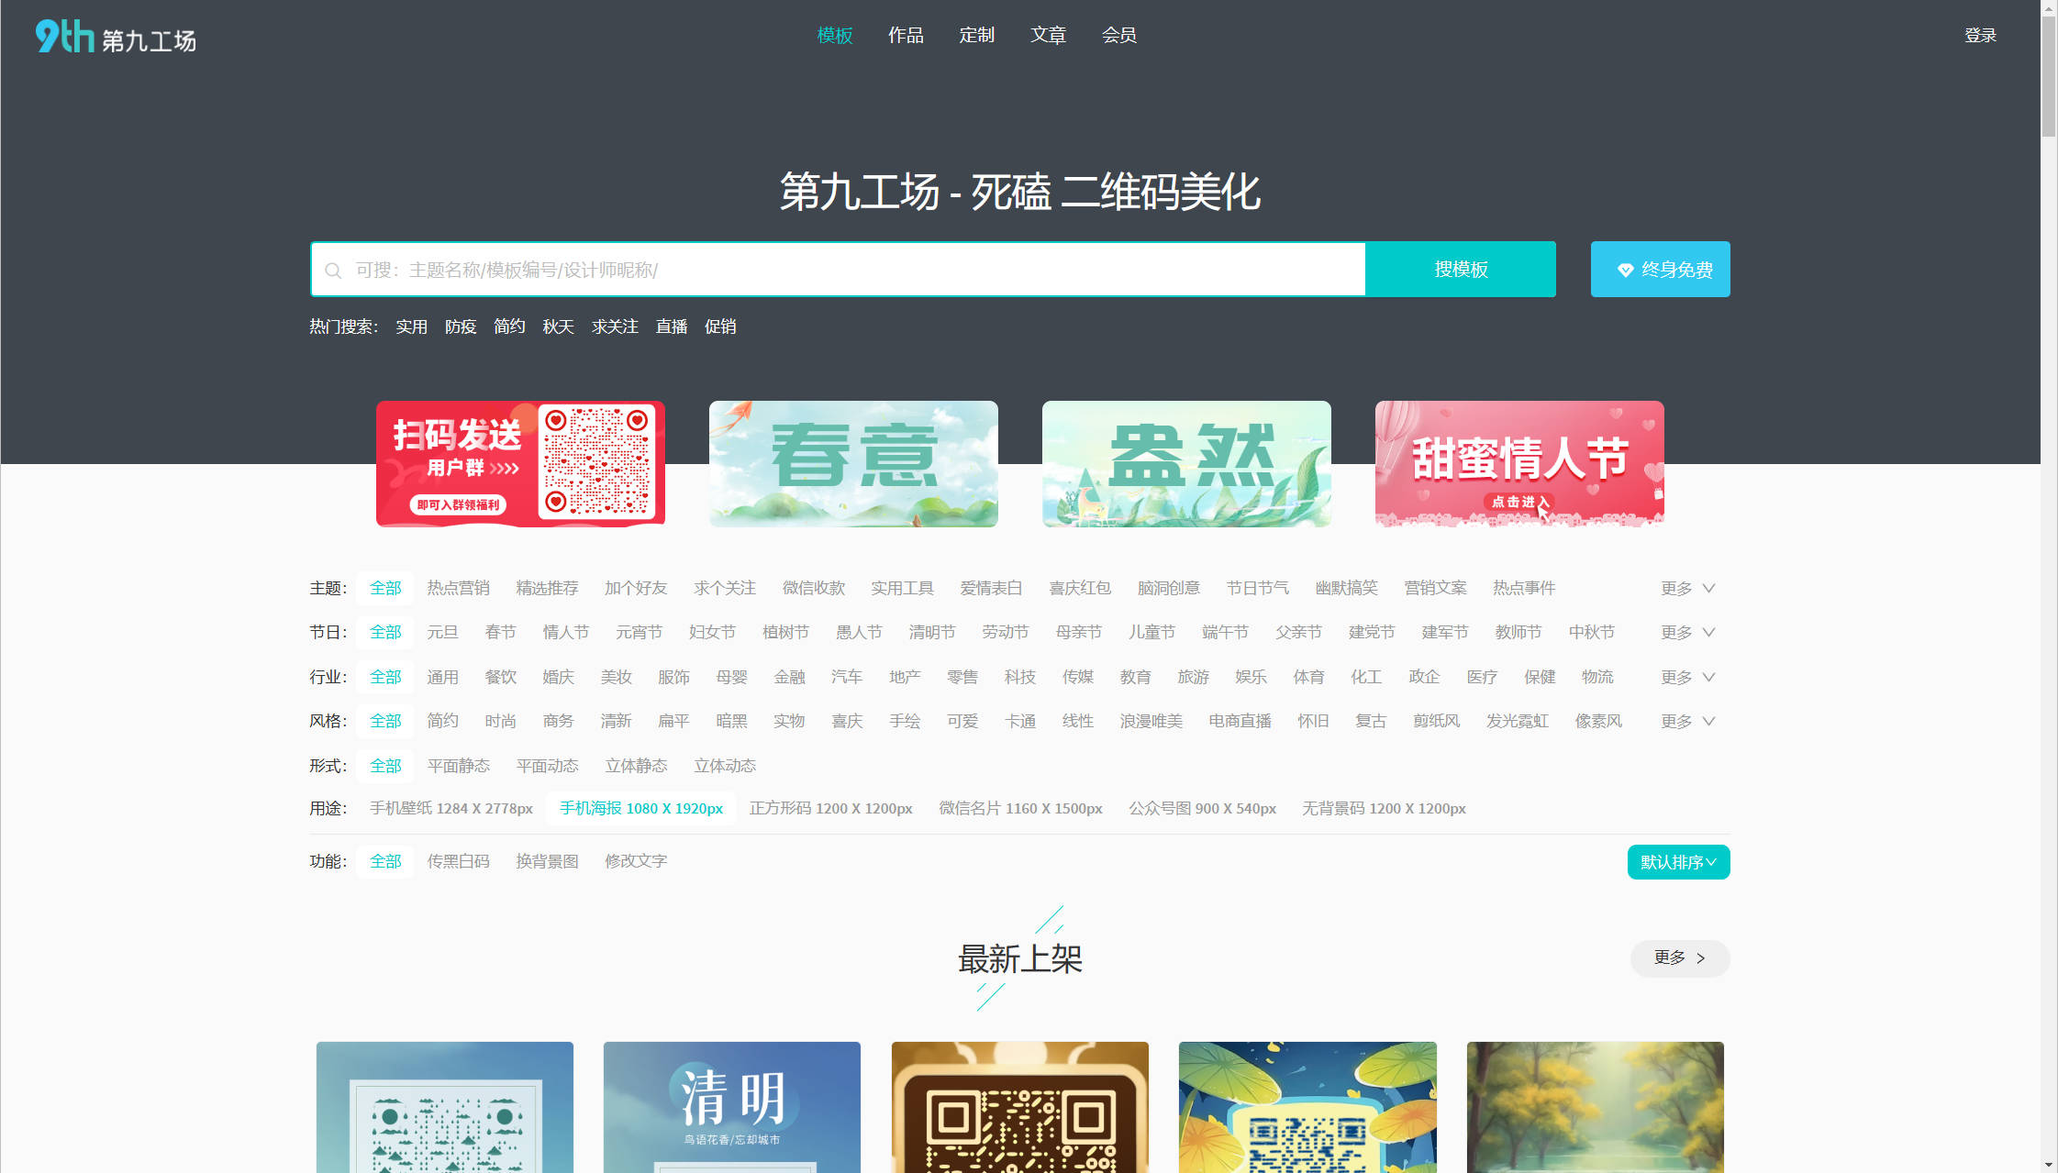Open the 扫码发送用户群 banner
This screenshot has height=1173, width=2058.
tap(520, 463)
